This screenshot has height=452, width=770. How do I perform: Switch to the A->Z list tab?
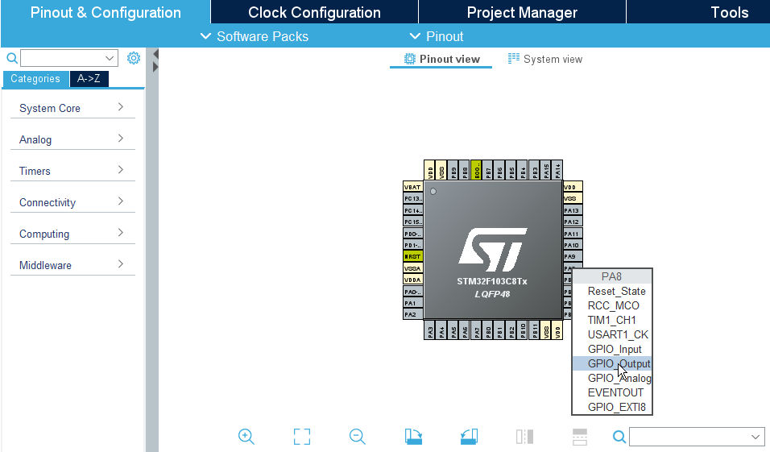[89, 79]
